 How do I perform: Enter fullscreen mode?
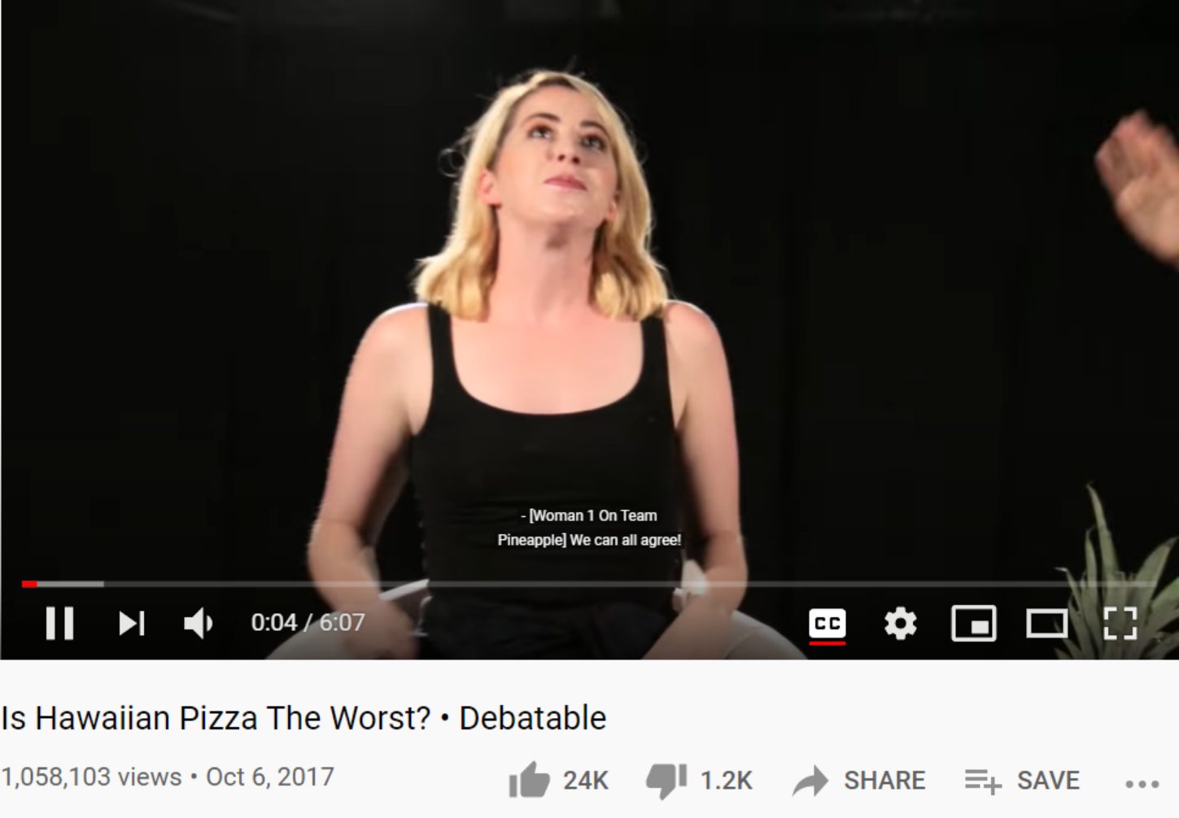[1120, 624]
